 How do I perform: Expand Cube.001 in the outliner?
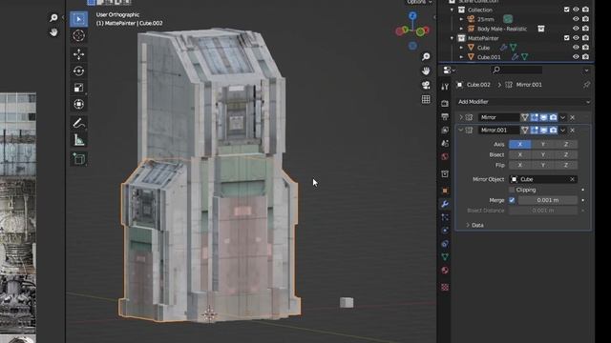(461, 57)
